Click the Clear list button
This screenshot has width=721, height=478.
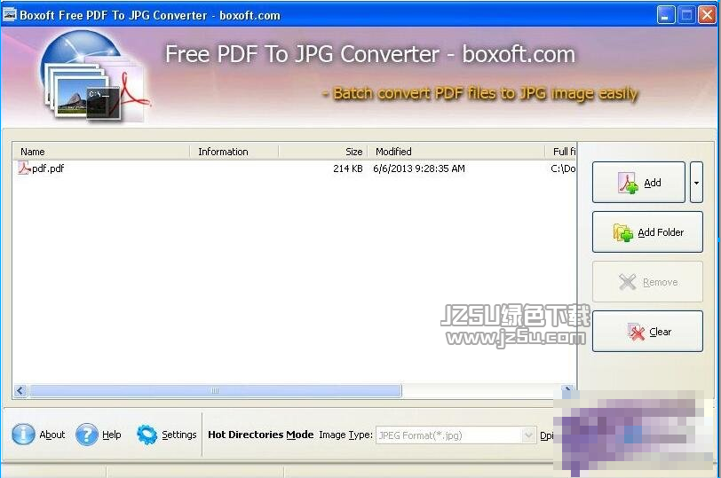647,331
